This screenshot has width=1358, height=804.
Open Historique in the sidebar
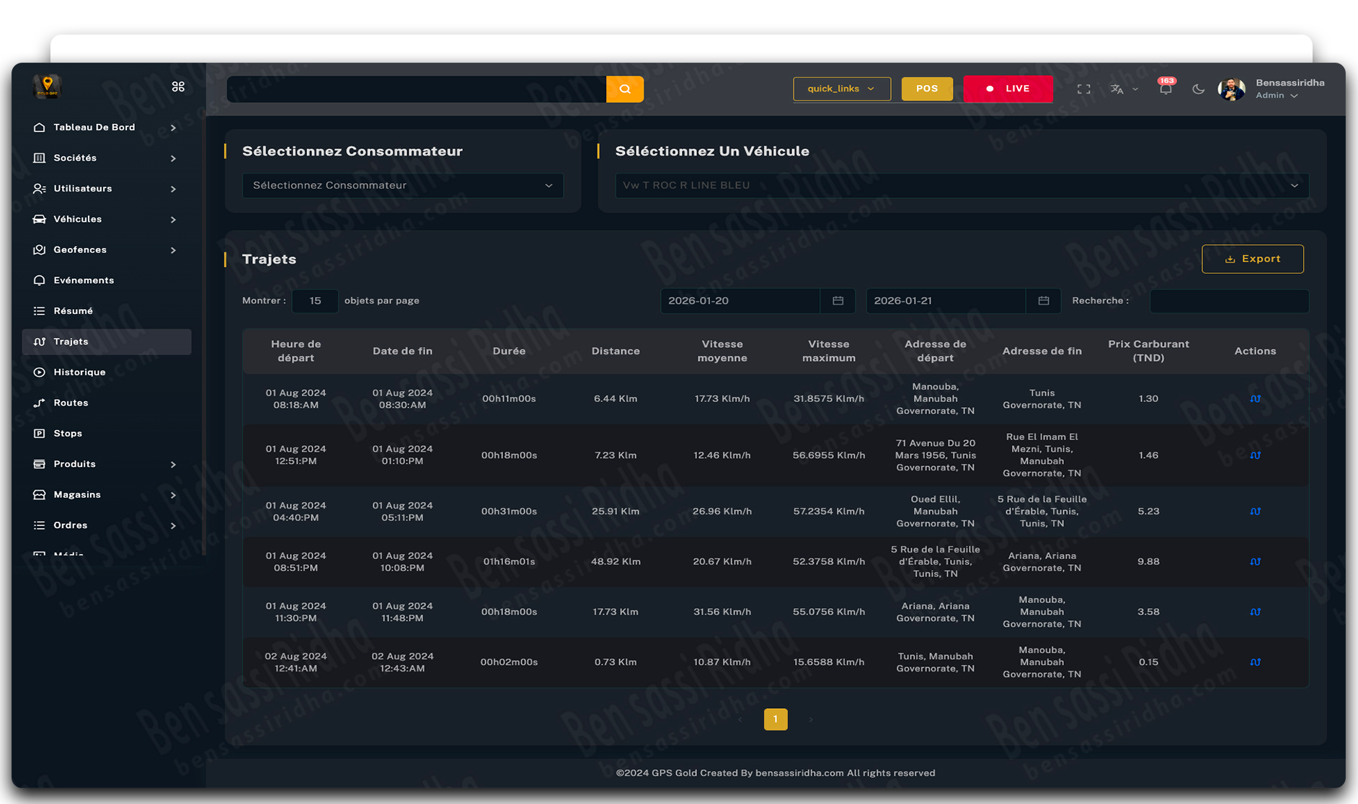(79, 372)
